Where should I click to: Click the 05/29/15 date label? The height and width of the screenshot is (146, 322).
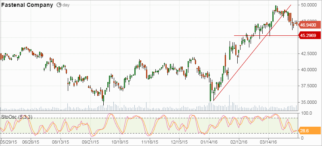pos(8,142)
